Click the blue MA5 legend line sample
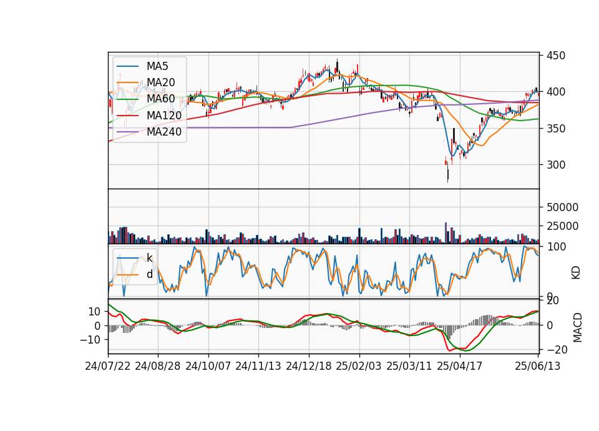This screenshot has width=599, height=431. click(127, 66)
